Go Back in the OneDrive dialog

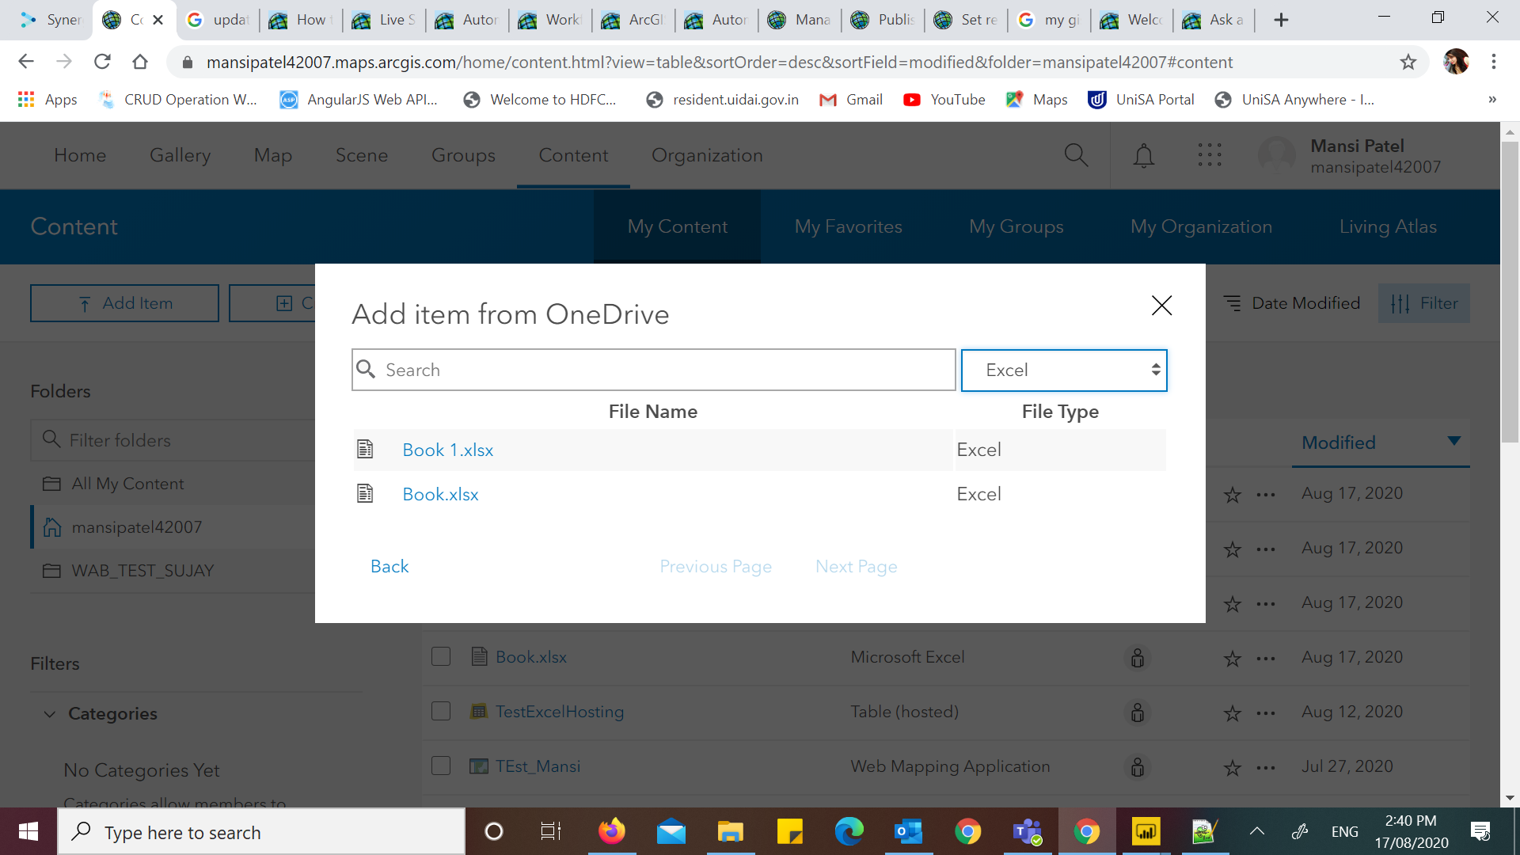389,566
